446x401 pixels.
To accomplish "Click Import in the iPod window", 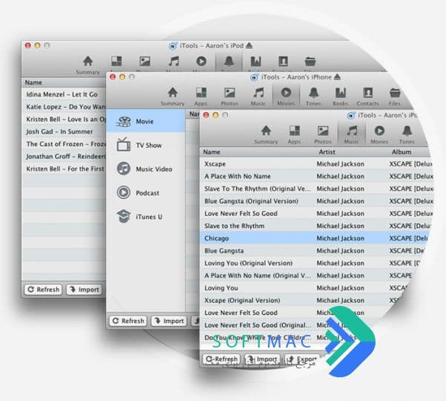I will pyautogui.click(x=84, y=290).
